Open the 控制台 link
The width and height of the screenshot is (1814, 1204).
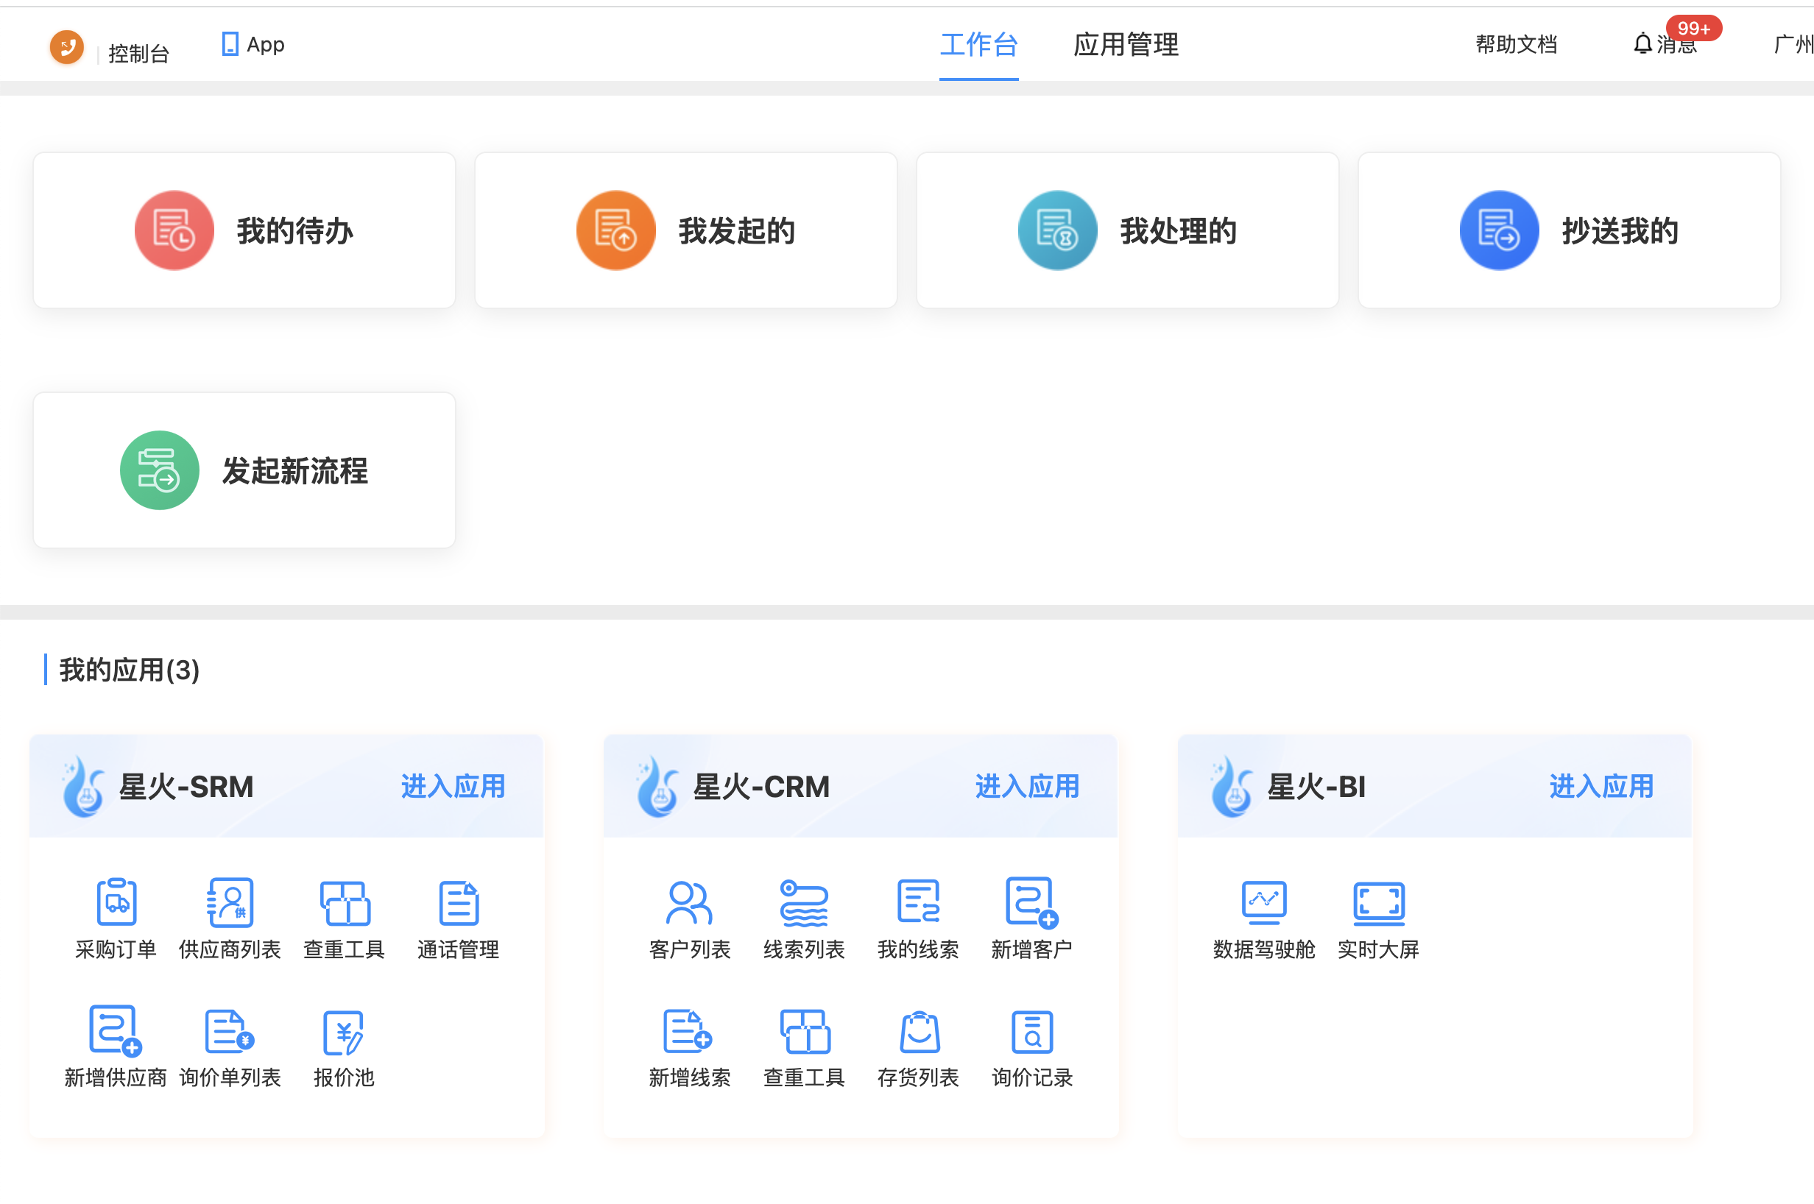tap(138, 54)
